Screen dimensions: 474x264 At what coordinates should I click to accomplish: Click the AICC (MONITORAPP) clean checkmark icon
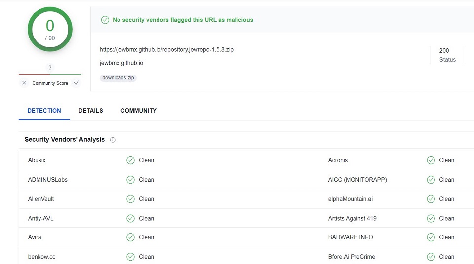tap(431, 180)
